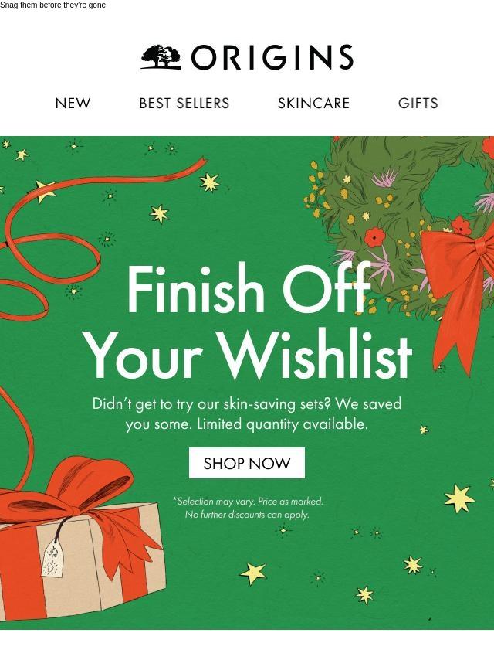
Task: Click the skin-saving sets description text
Action: tap(247, 413)
